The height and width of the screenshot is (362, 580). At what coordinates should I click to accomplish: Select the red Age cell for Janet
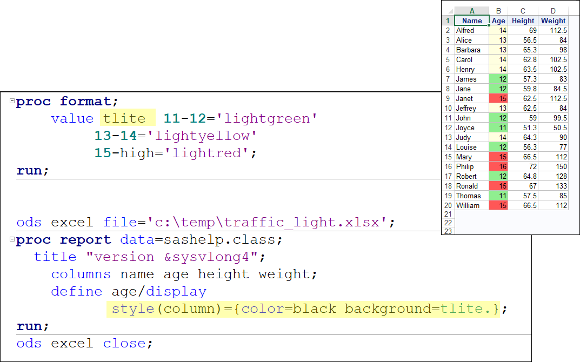click(498, 98)
